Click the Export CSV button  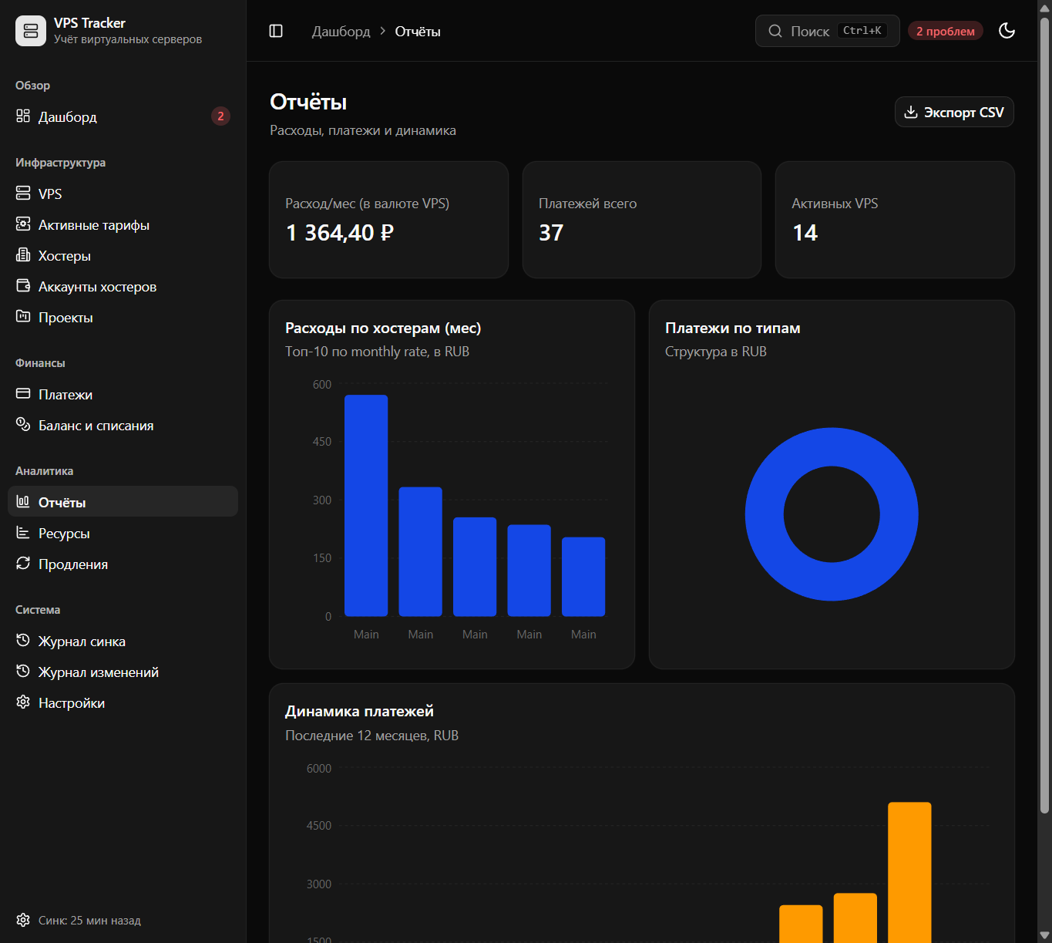(x=954, y=112)
